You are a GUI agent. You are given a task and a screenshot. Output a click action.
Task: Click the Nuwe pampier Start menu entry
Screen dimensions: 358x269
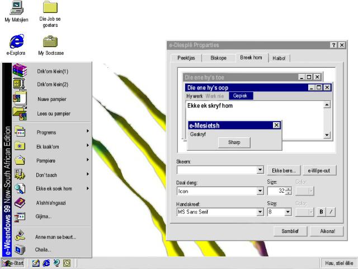[x=51, y=99]
